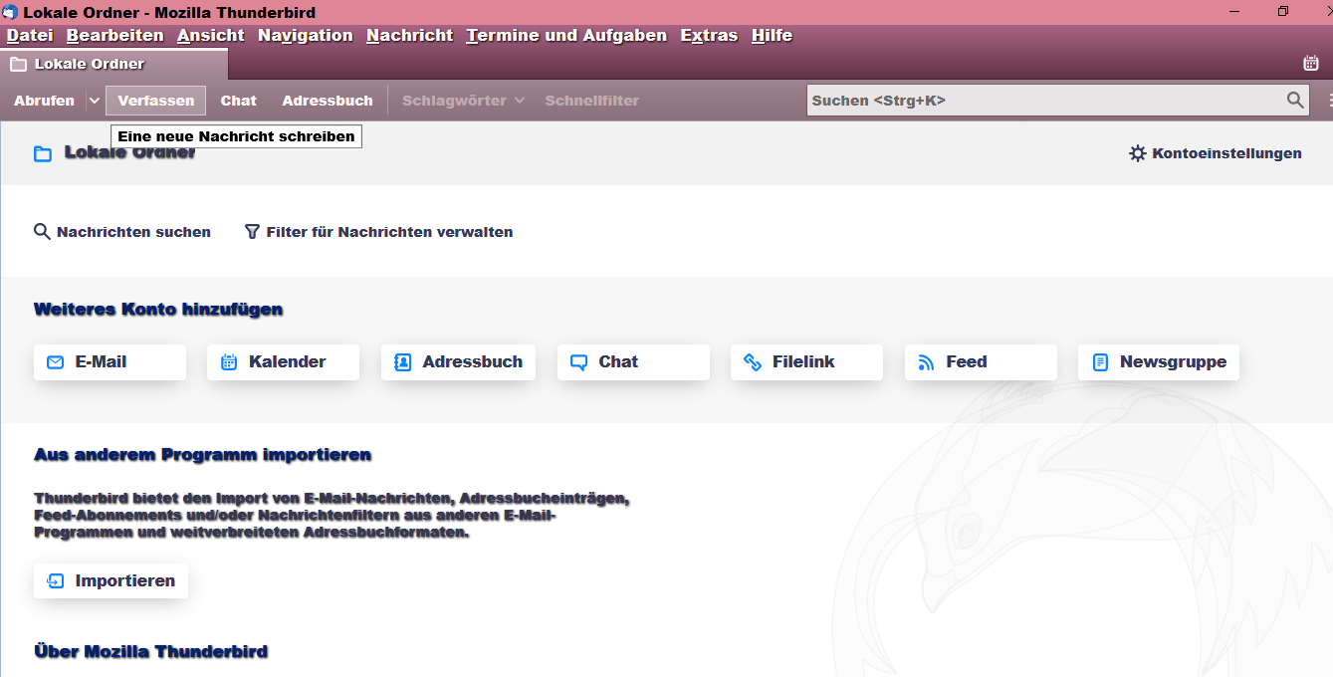The width and height of the screenshot is (1333, 677).
Task: Open the Navigation menu
Action: [306, 36]
